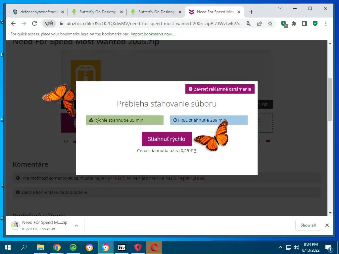Choose FREE stiahnutie 239 min.

click(x=209, y=120)
